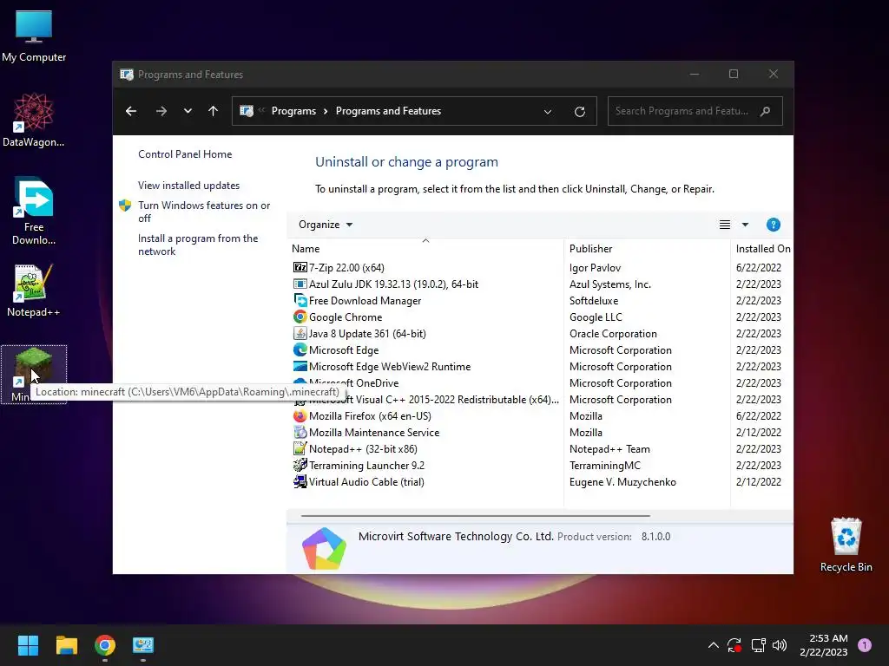The width and height of the screenshot is (889, 666).
Task: Select the Microsoft OneDrive row
Action: [x=541, y=382]
